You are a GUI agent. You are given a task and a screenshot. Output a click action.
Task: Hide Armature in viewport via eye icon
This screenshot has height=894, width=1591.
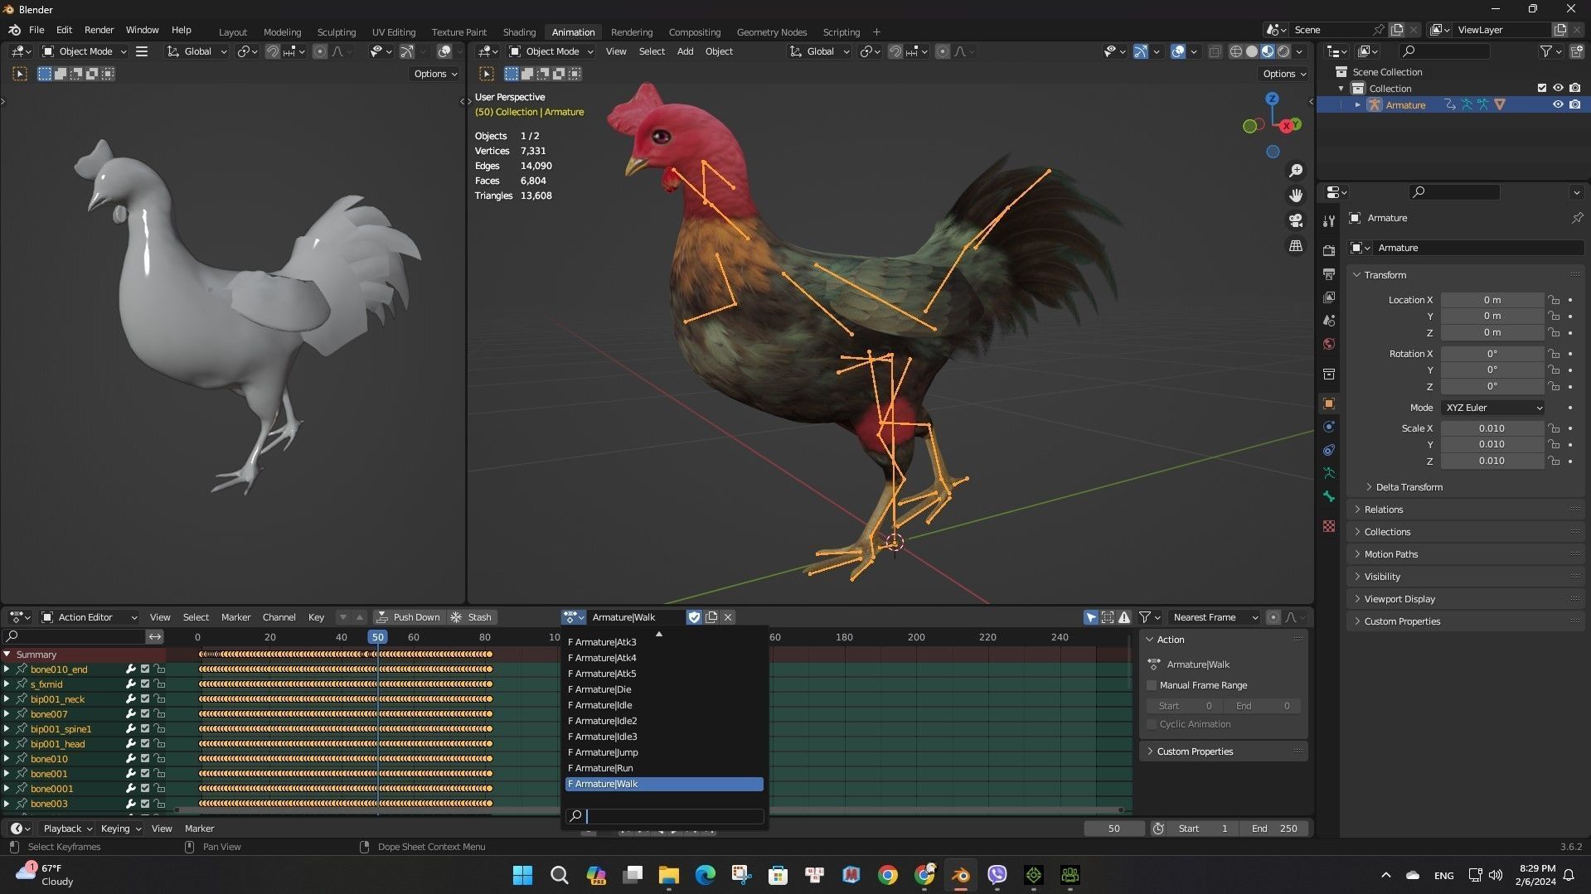[x=1558, y=104]
